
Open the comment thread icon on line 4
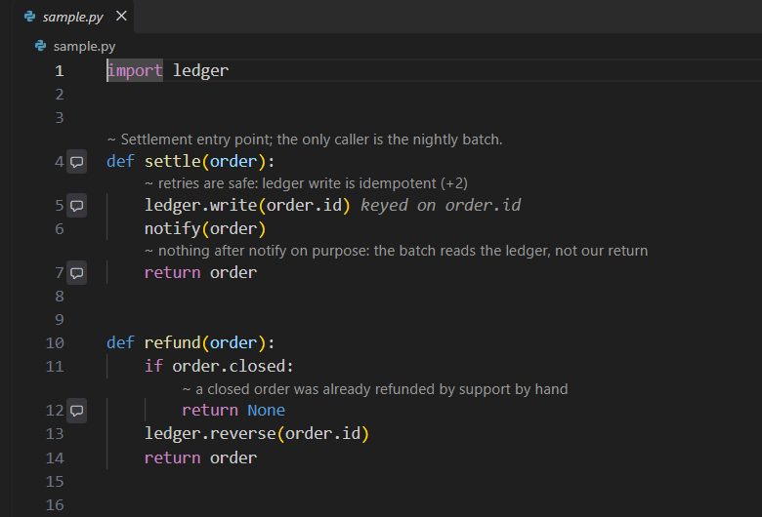(x=77, y=162)
